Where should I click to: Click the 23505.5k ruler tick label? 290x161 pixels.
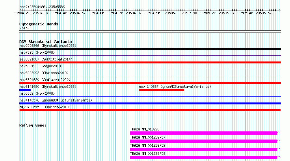264,13
